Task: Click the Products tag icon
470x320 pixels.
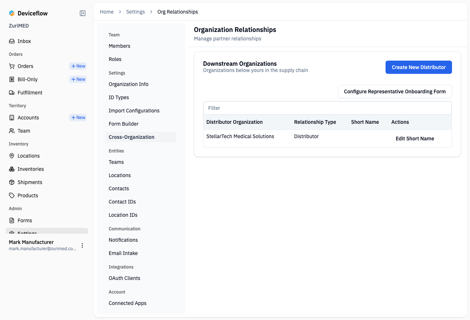Action: click(12, 195)
